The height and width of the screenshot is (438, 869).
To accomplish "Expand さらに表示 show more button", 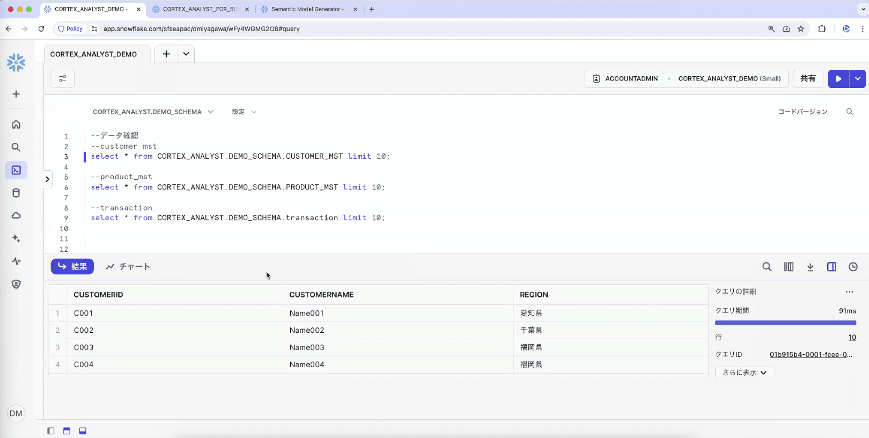I will pos(745,373).
